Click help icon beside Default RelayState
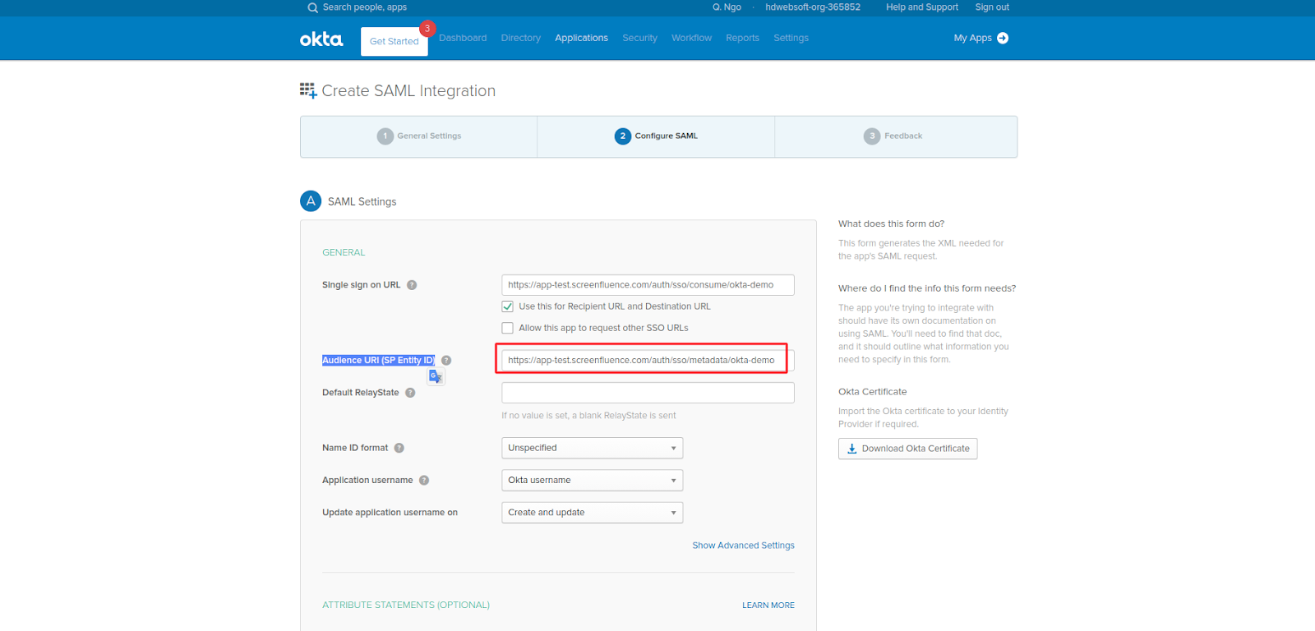Viewport: 1315px width, 631px height. tap(410, 393)
